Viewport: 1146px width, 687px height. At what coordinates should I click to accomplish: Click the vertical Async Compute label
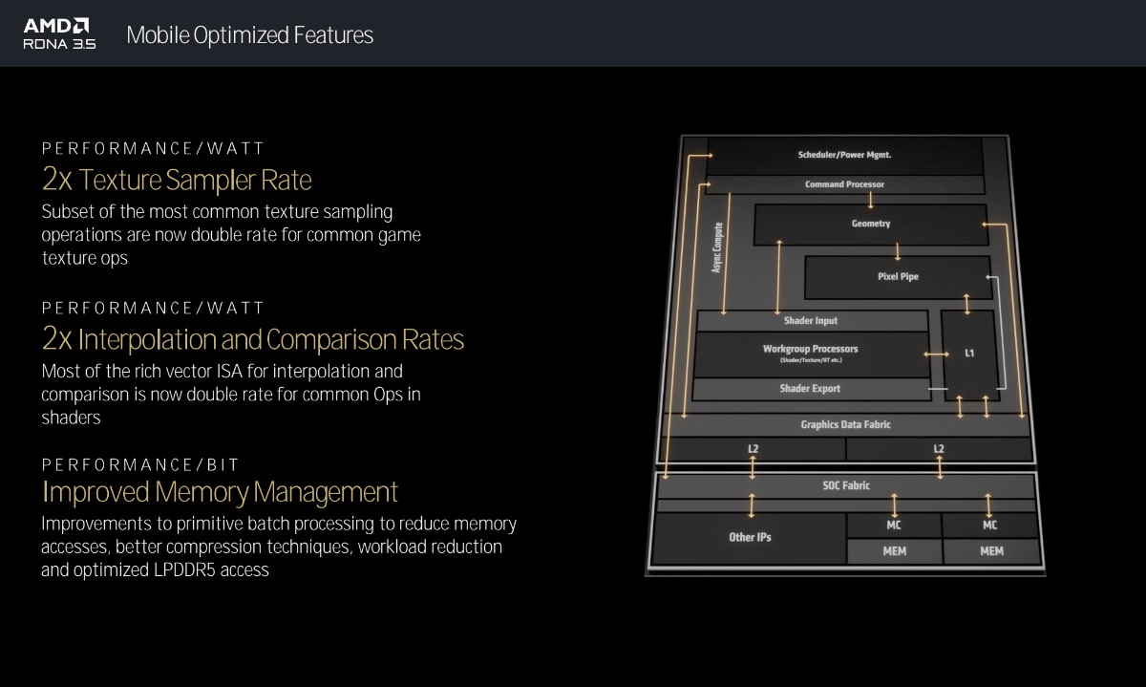[x=717, y=248]
